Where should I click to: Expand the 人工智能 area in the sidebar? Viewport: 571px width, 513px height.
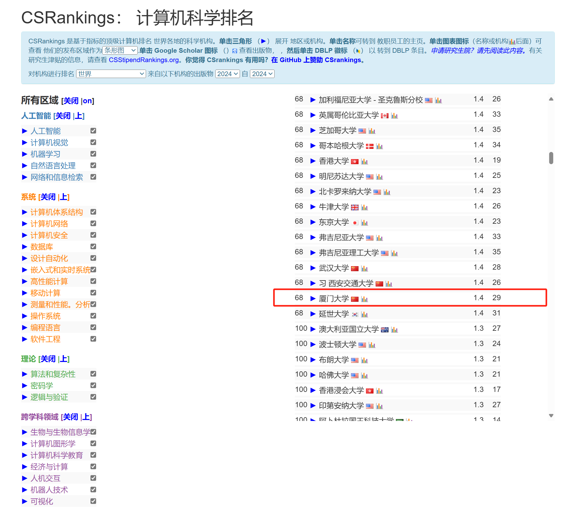pyautogui.click(x=25, y=131)
